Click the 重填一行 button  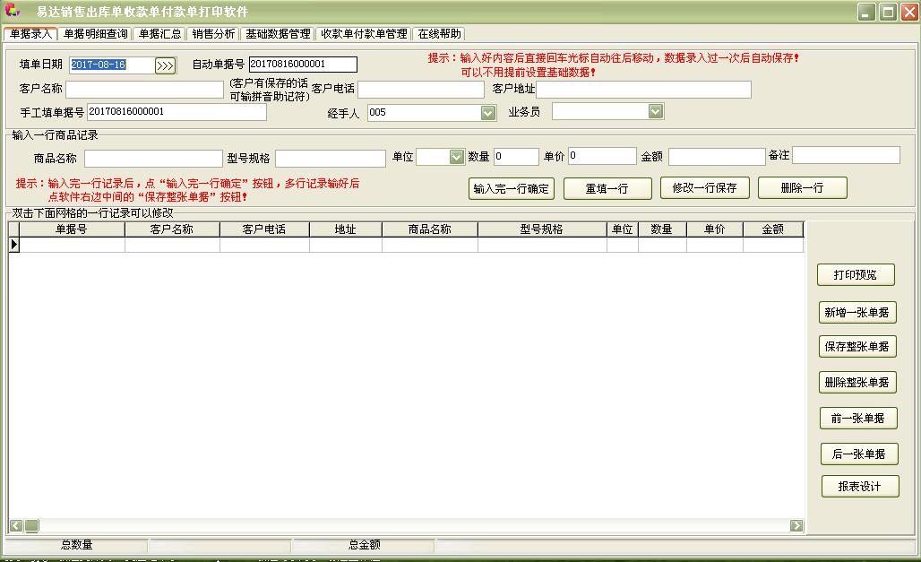607,189
